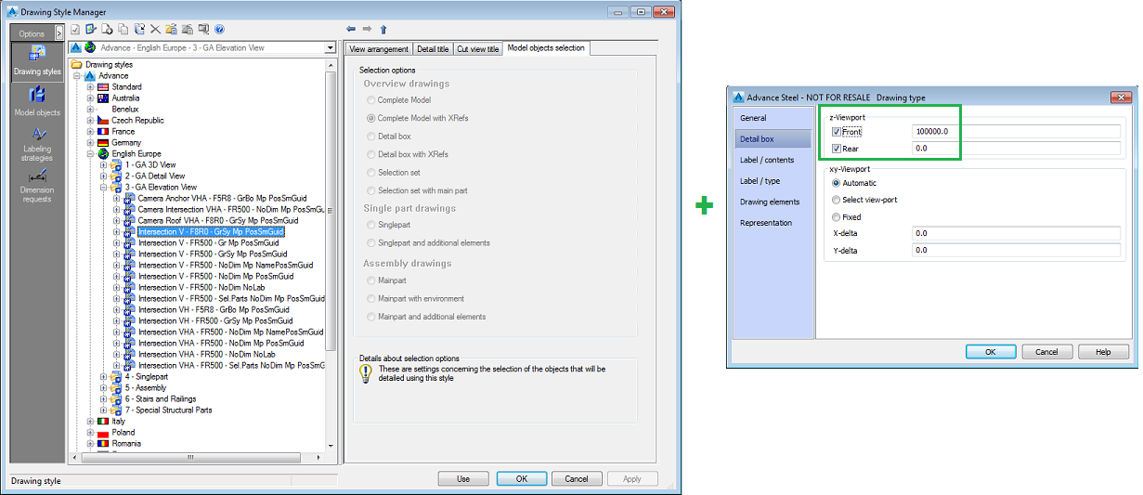Viewport: 1143px width, 495px height.
Task: Click the copy toolbar icon
Action: pos(123,30)
